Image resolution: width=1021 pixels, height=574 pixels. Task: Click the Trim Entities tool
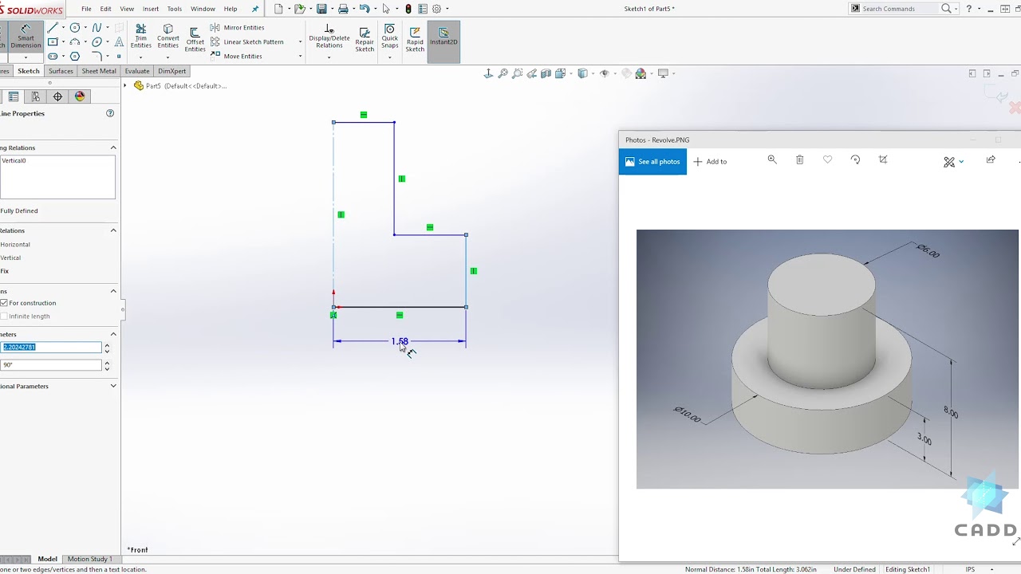point(141,37)
